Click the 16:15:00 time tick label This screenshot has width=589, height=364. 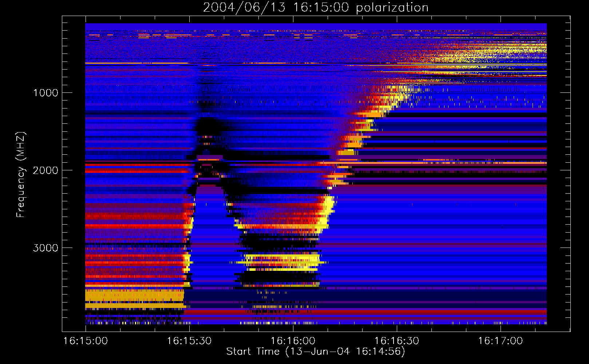86,341
